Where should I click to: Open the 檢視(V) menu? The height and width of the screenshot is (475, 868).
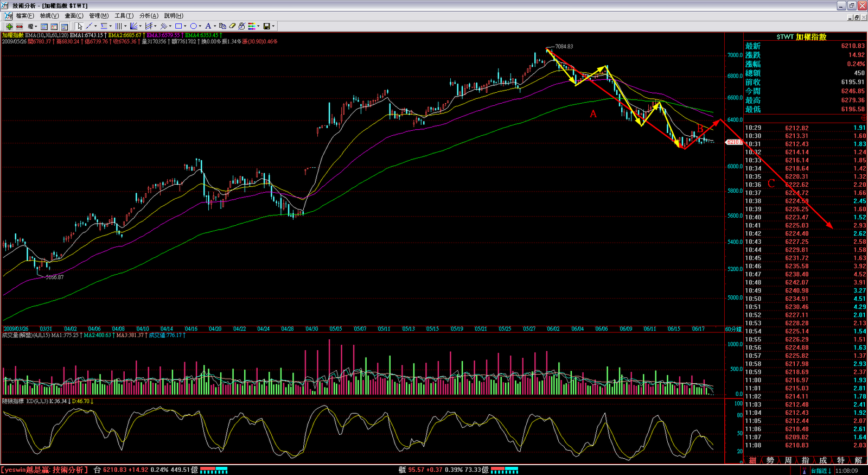click(x=49, y=16)
